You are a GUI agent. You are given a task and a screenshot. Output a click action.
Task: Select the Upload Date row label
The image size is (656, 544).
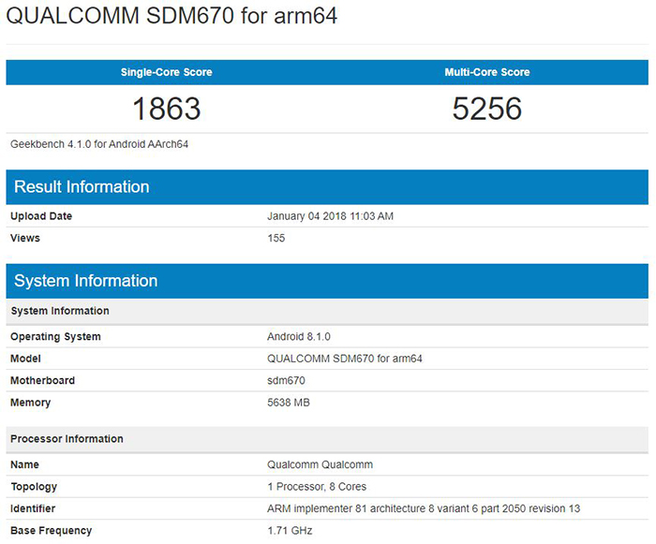click(41, 216)
